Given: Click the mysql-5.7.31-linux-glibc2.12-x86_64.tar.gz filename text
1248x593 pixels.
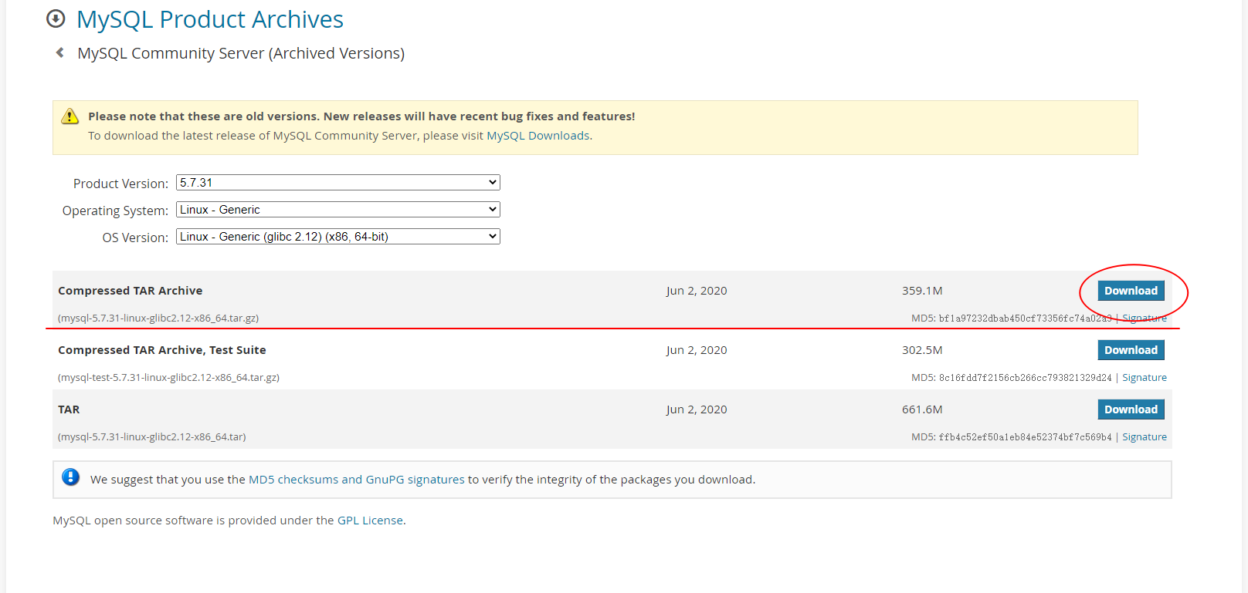Looking at the screenshot, I should (158, 318).
